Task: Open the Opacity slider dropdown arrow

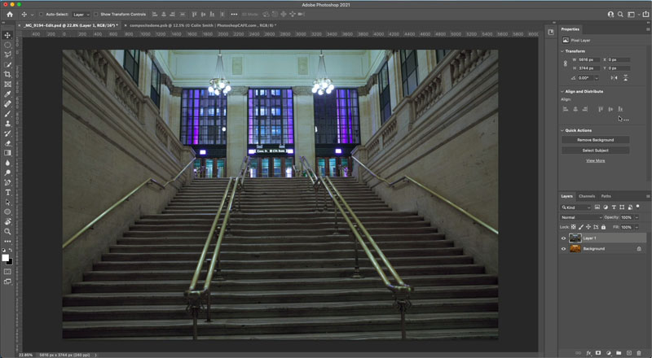Action: [x=637, y=217]
